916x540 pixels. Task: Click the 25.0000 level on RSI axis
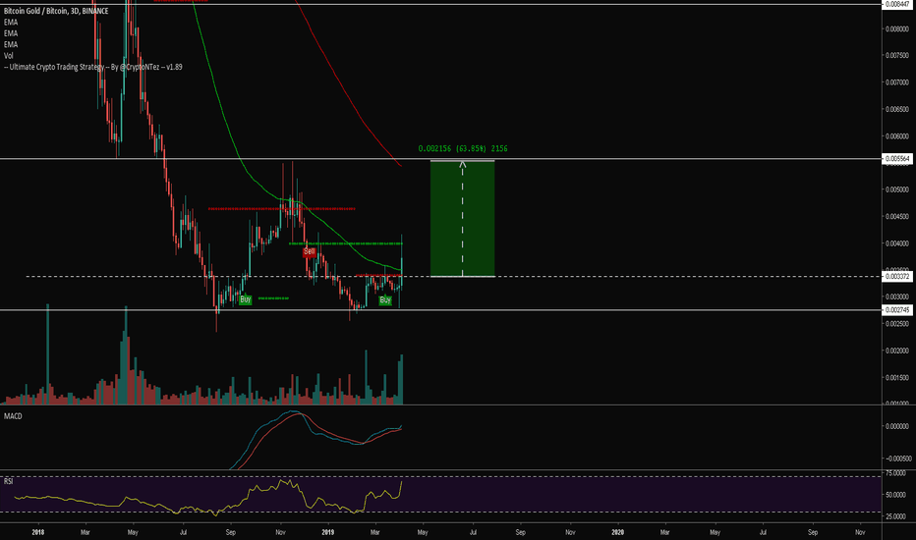click(896, 516)
